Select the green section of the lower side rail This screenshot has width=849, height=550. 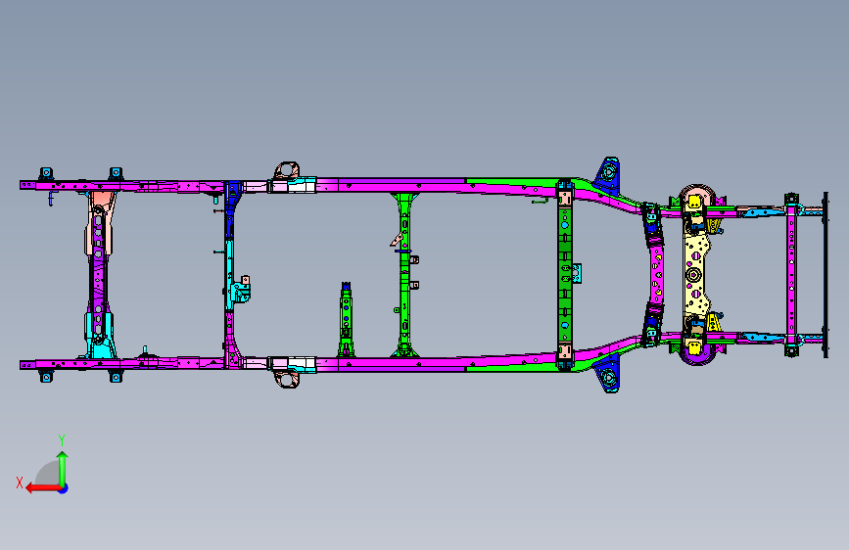(513, 367)
